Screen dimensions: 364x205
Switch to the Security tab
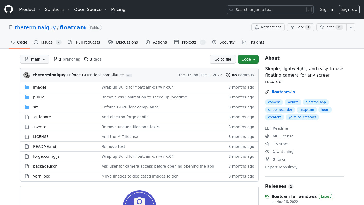(223, 42)
